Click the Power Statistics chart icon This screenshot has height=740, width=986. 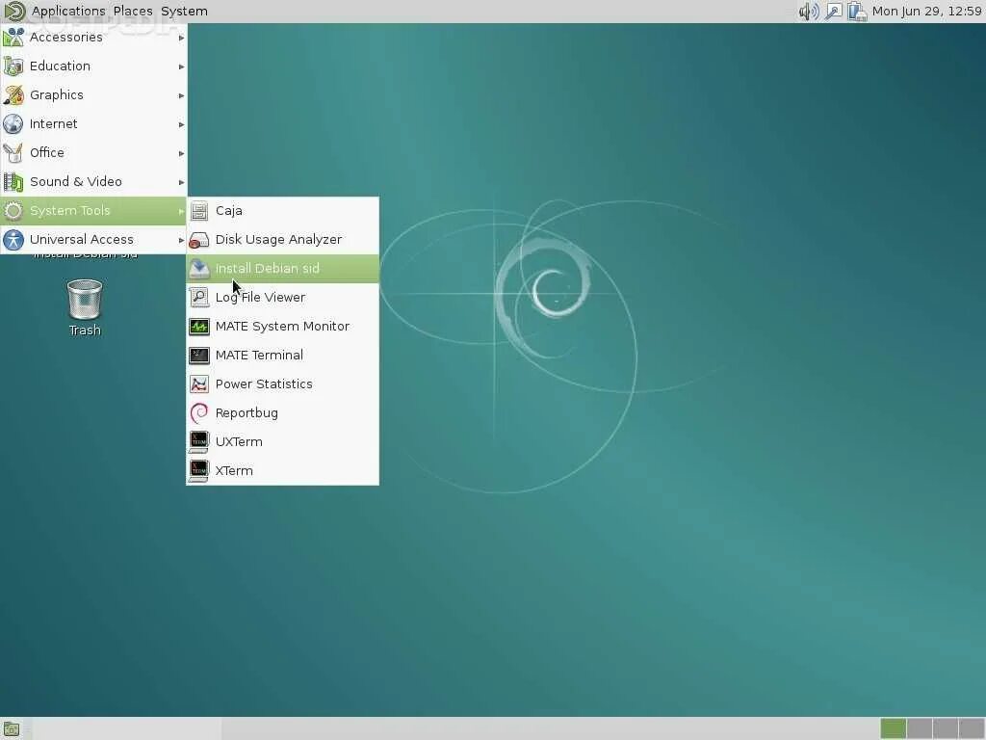tap(199, 384)
